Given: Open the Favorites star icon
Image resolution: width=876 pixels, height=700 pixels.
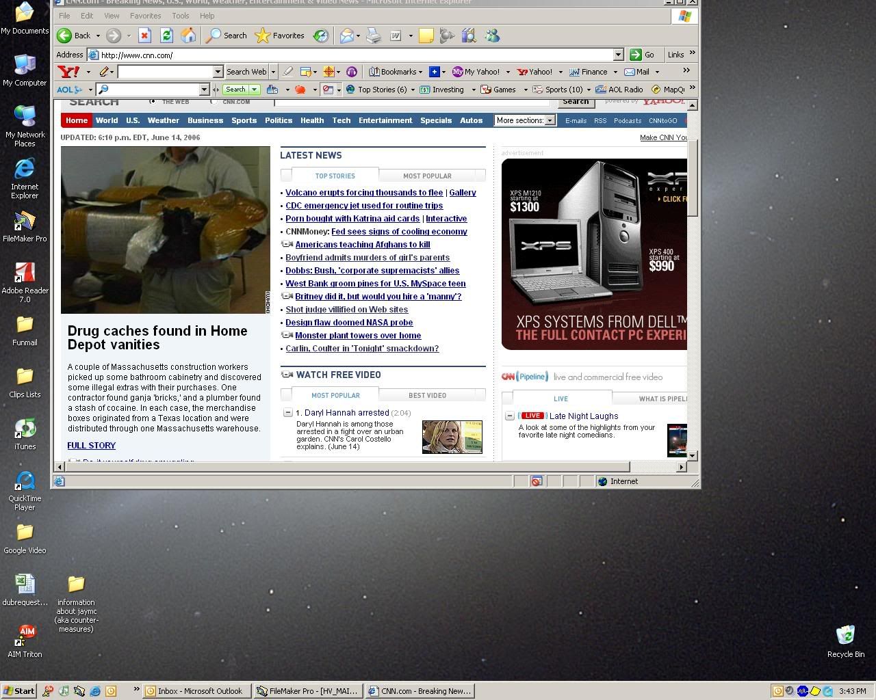Looking at the screenshot, I should click(x=262, y=36).
